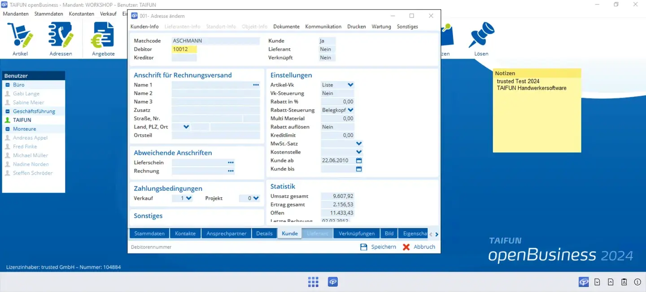Open the Rabatt-Steuerung Belegkopf dropdown

click(350, 110)
